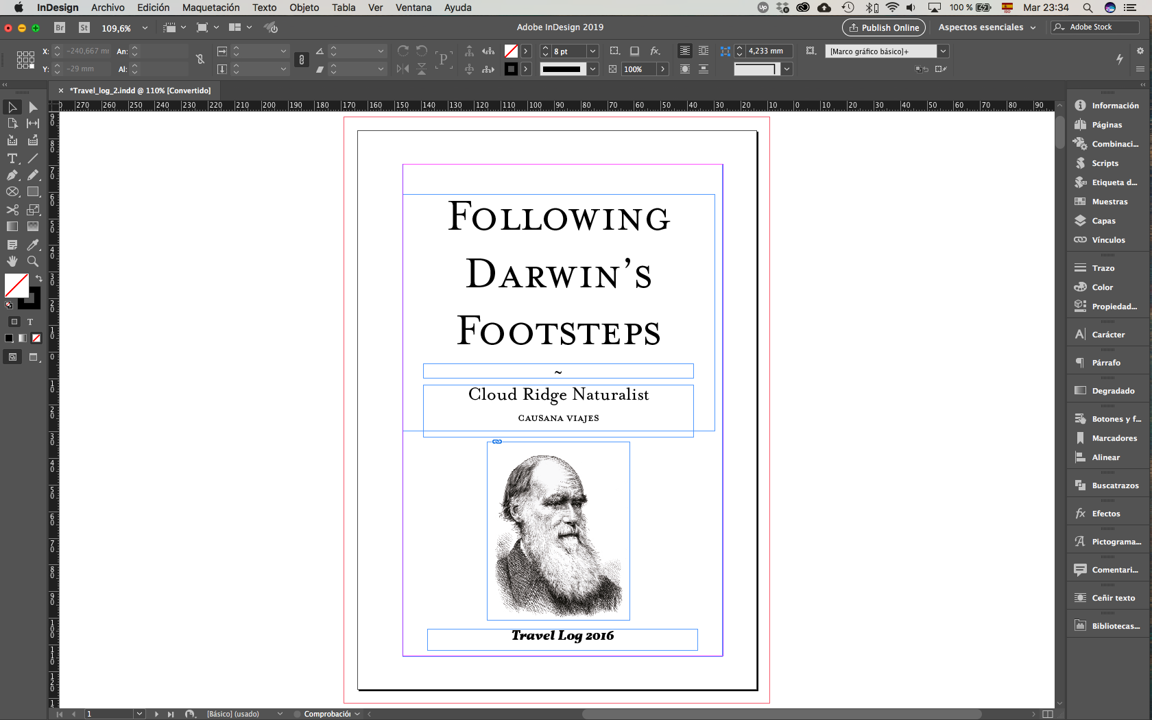Image resolution: width=1152 pixels, height=720 pixels.
Task: Open Adobe Bridge via Br icon
Action: (x=60, y=27)
